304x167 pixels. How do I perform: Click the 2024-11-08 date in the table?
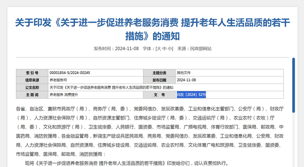coord(186,80)
